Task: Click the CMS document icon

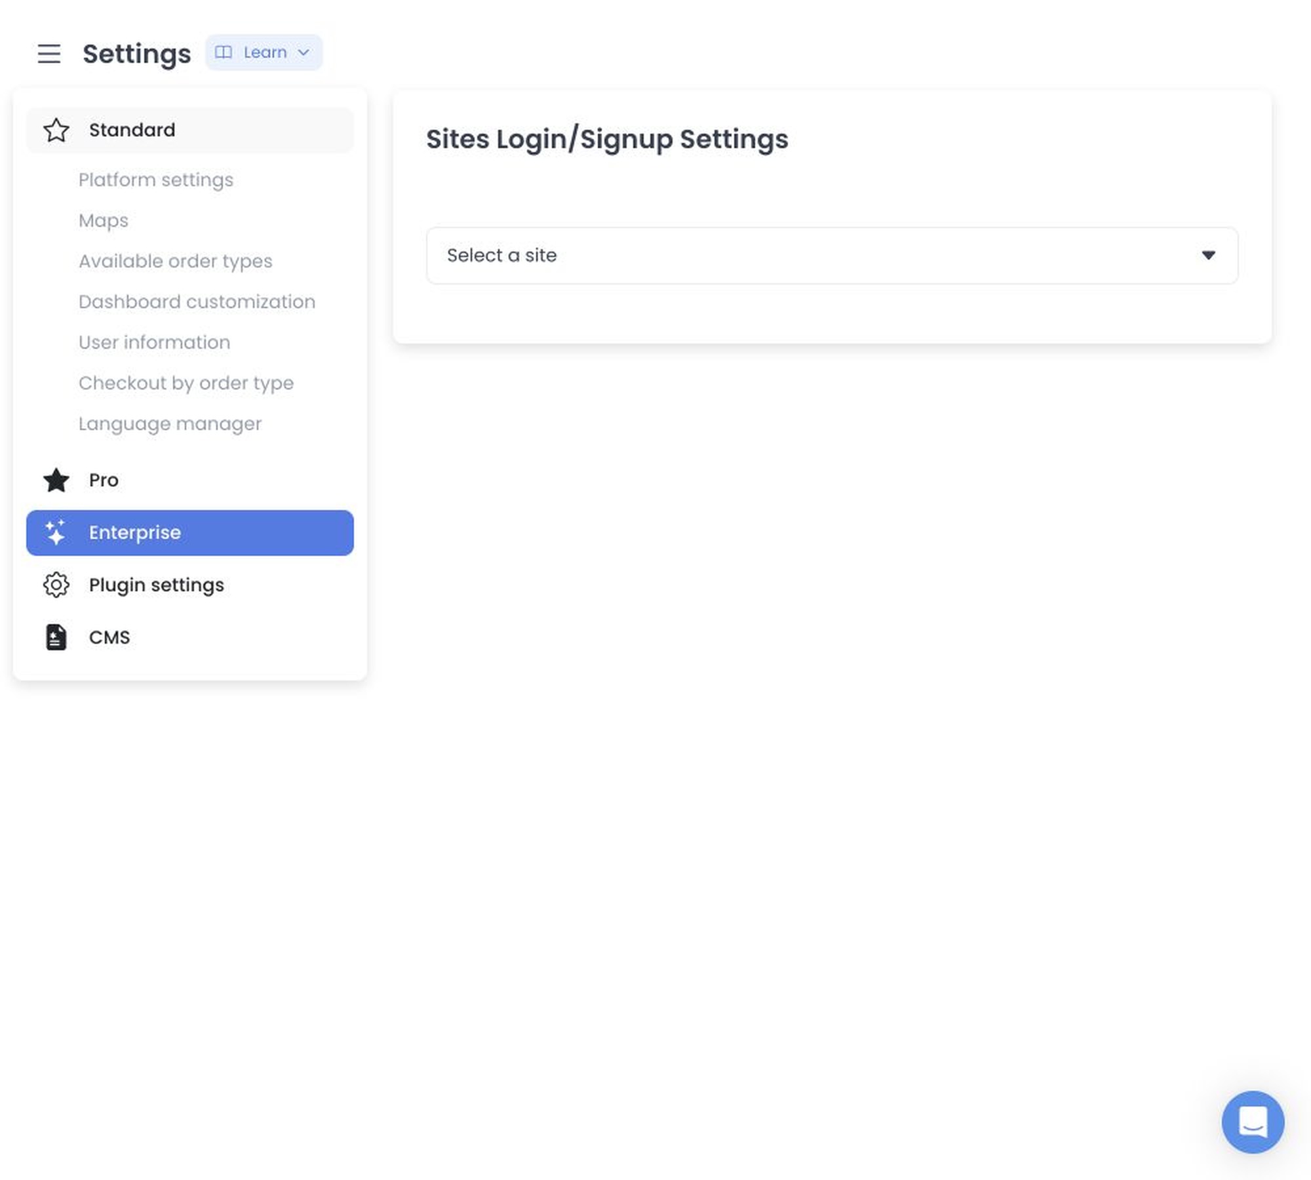Action: [56, 637]
